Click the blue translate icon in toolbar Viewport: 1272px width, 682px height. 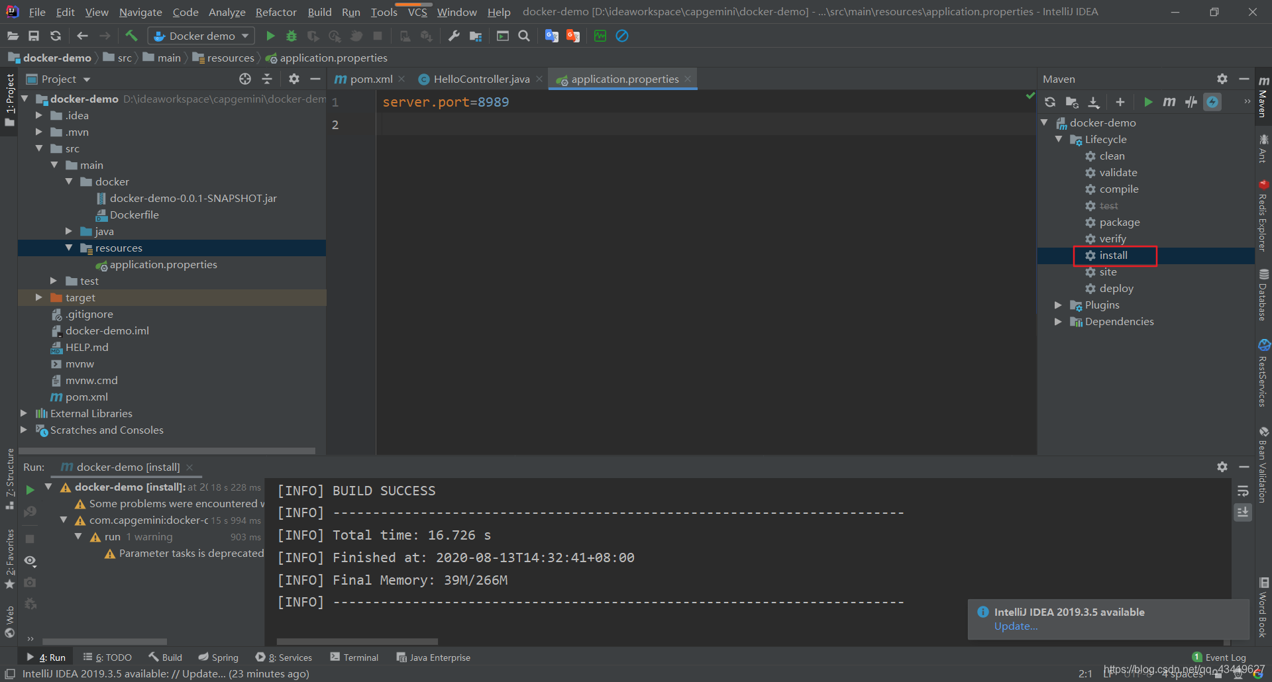click(551, 36)
